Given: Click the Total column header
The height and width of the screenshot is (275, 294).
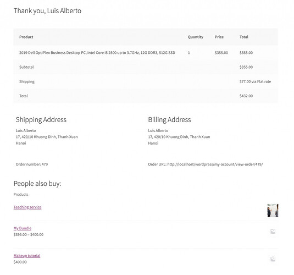Looking at the screenshot, I should tap(244, 37).
